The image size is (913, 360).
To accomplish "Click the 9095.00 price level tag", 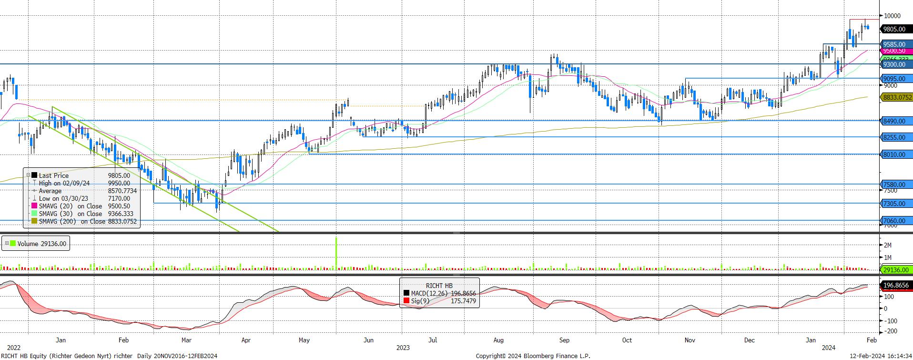I will coord(896,79).
